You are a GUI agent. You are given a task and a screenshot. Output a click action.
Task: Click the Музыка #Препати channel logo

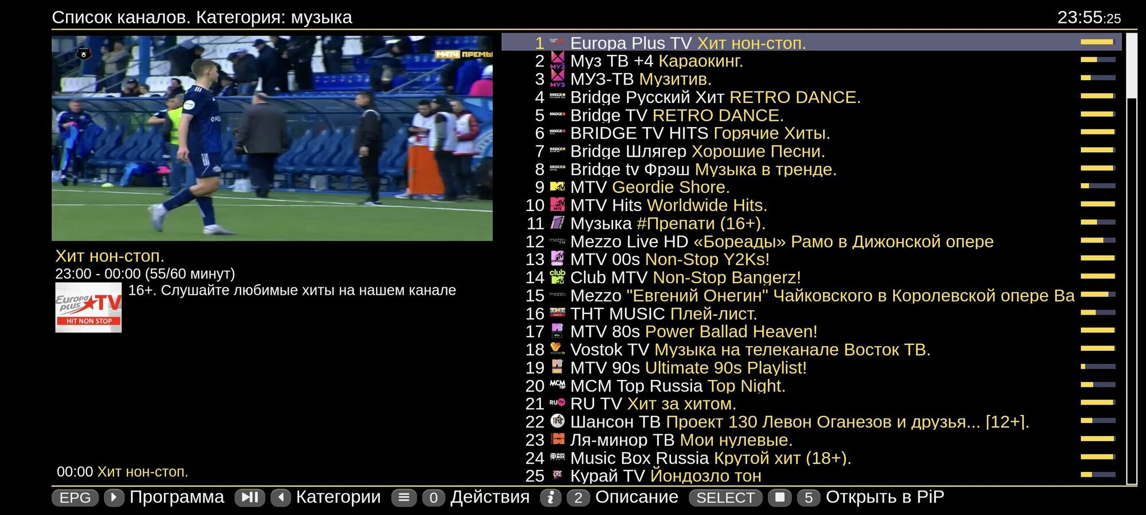click(557, 223)
